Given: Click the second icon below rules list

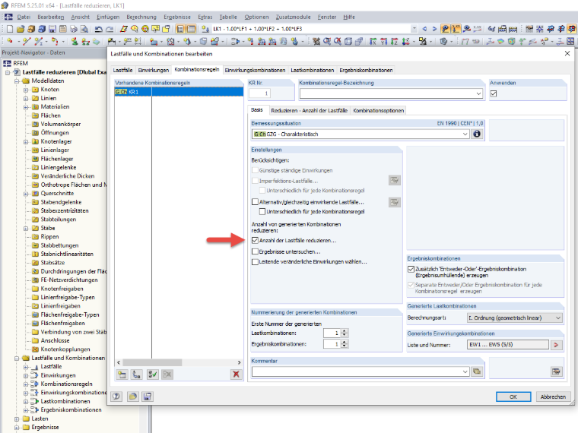Looking at the screenshot, I should tap(137, 375).
